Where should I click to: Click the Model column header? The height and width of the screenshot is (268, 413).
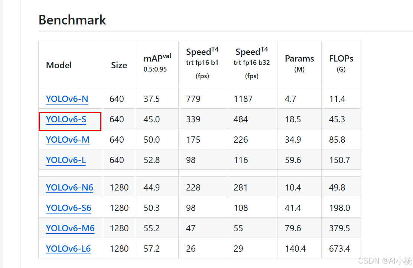[x=59, y=65]
